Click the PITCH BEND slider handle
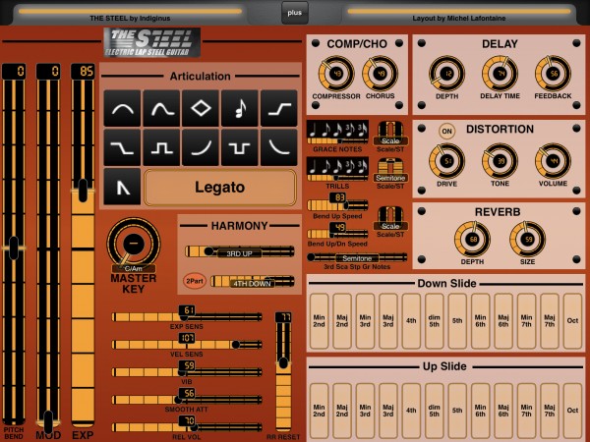Image resolution: width=590 pixels, height=442 pixels. point(14,249)
